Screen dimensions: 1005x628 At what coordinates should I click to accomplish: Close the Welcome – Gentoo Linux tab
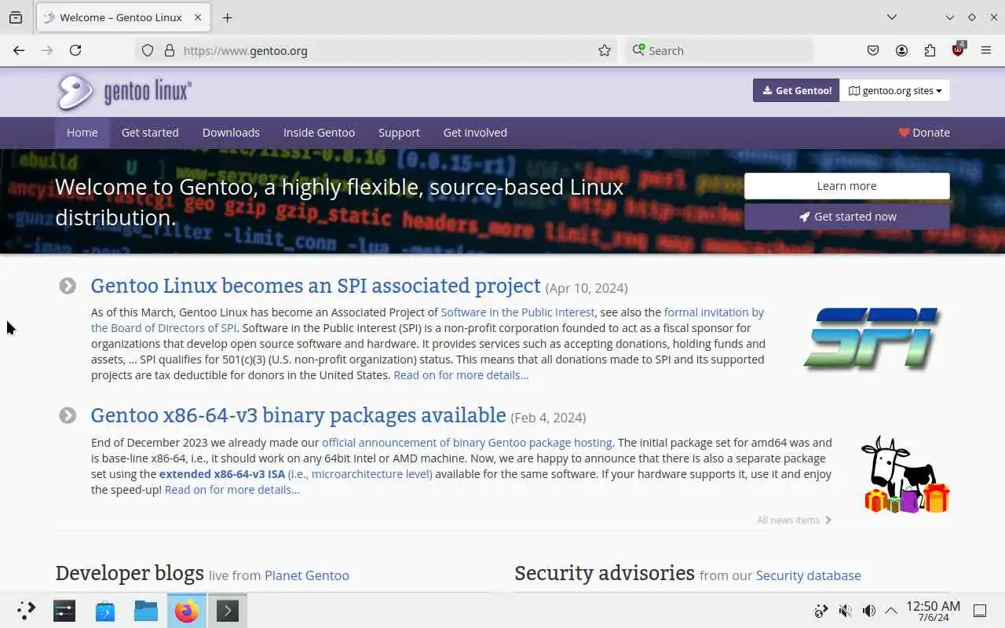[x=198, y=17]
